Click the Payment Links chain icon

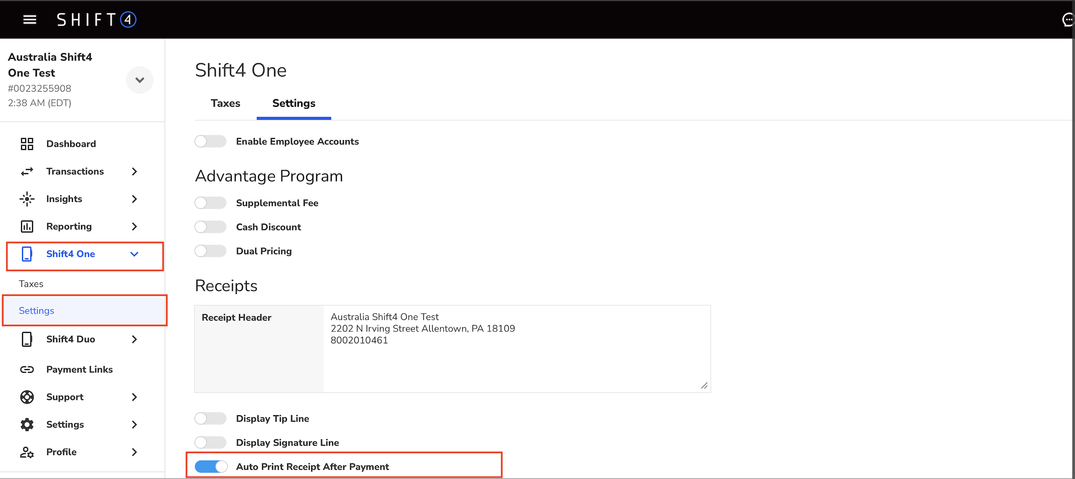tap(27, 369)
